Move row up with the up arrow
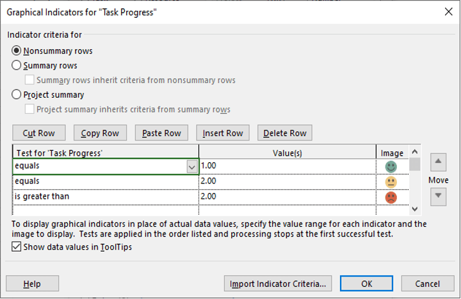Image resolution: width=461 pixels, height=299 pixels. pyautogui.click(x=438, y=162)
